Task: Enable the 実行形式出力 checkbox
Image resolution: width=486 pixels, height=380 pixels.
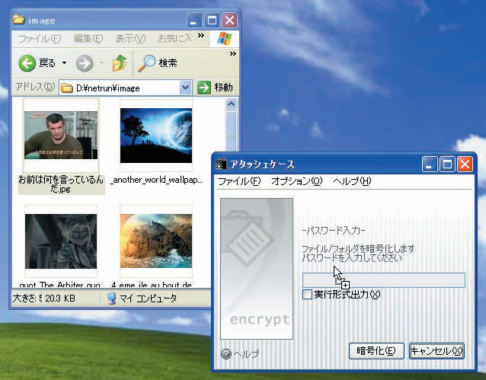Action: point(307,294)
